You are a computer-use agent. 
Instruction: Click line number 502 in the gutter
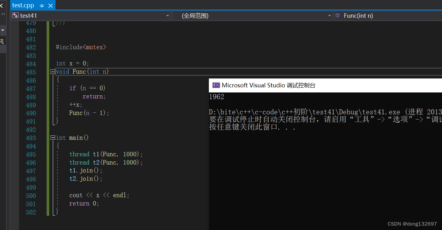click(x=31, y=213)
